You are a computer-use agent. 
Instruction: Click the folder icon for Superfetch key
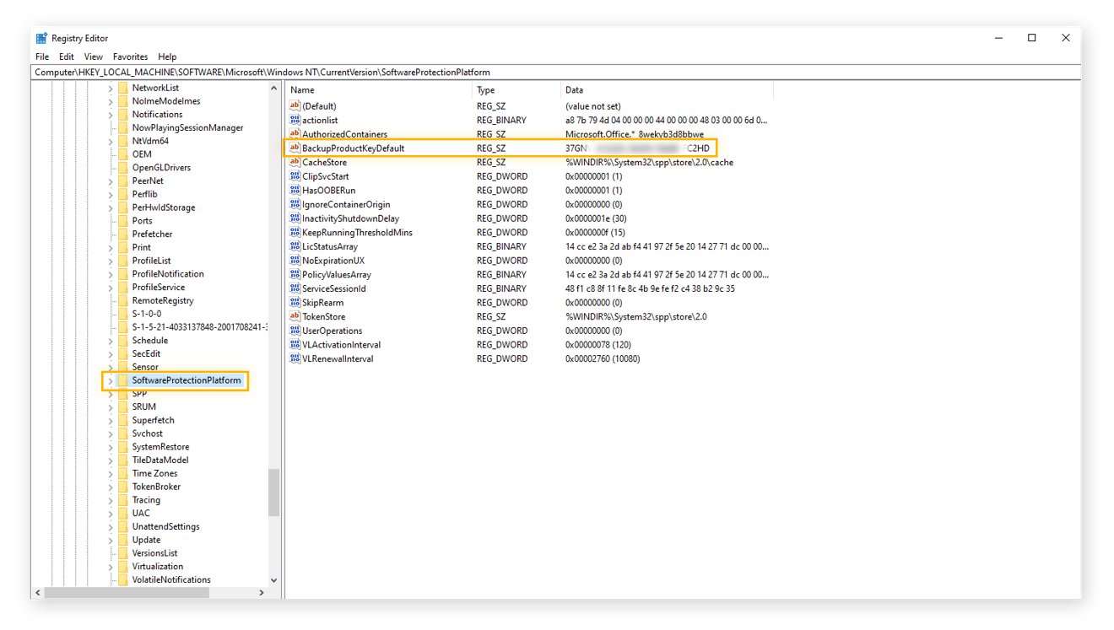(124, 420)
